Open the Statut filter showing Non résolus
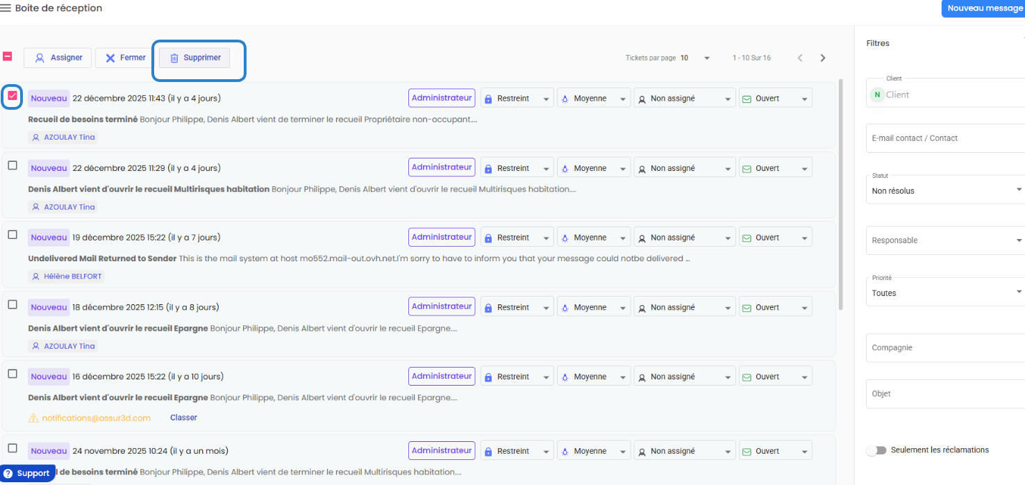The image size is (1025, 485). point(945,190)
